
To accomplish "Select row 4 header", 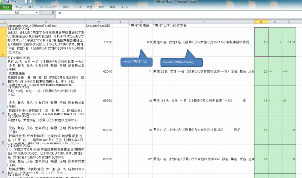I will [3, 100].
